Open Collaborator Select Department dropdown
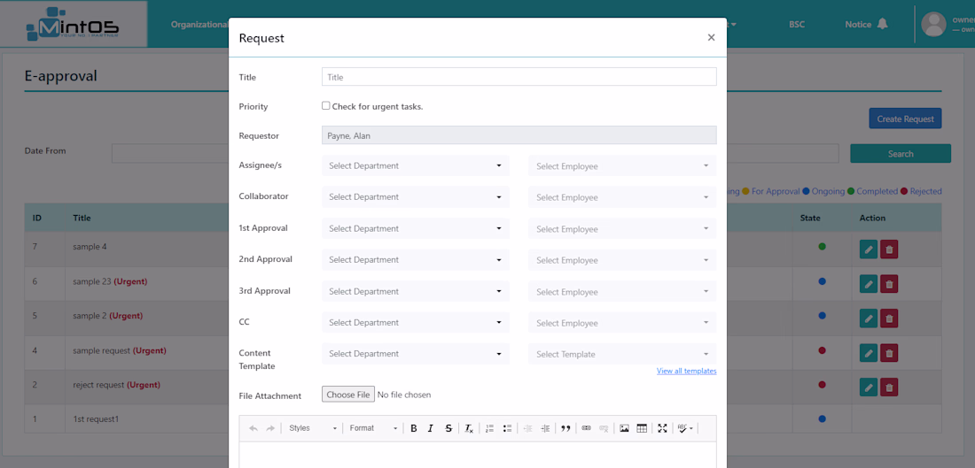 tap(416, 196)
